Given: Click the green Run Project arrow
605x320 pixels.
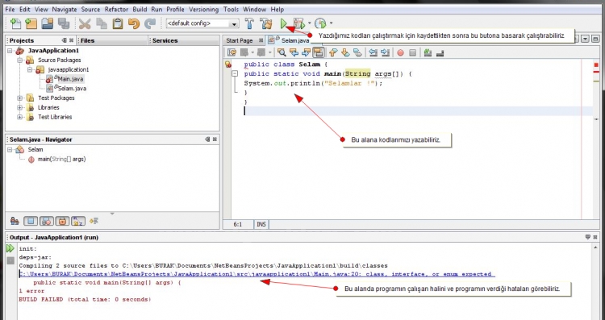Looking at the screenshot, I should [x=284, y=24].
